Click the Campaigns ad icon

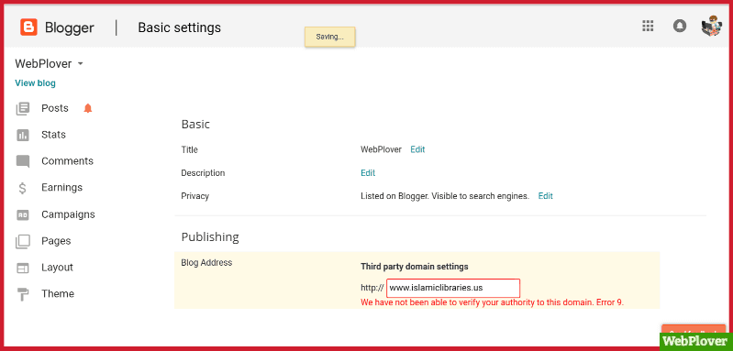(22, 214)
